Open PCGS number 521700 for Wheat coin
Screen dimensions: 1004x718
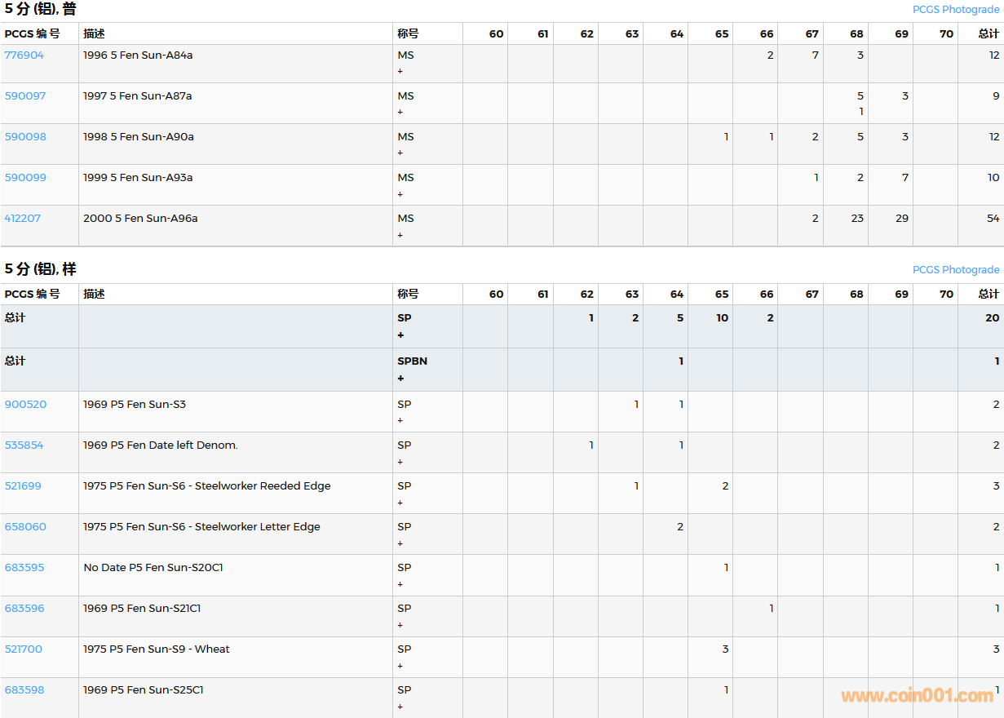[24, 649]
